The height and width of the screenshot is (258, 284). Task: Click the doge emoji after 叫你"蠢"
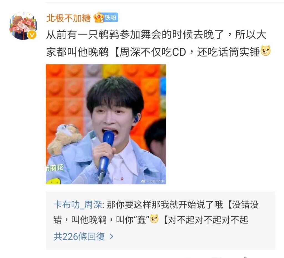(x=154, y=219)
